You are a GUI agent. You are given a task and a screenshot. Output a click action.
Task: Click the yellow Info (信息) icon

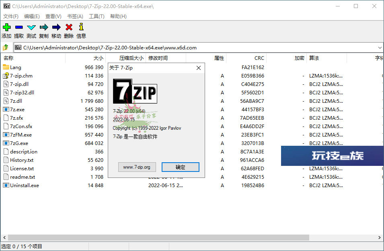(x=81, y=27)
